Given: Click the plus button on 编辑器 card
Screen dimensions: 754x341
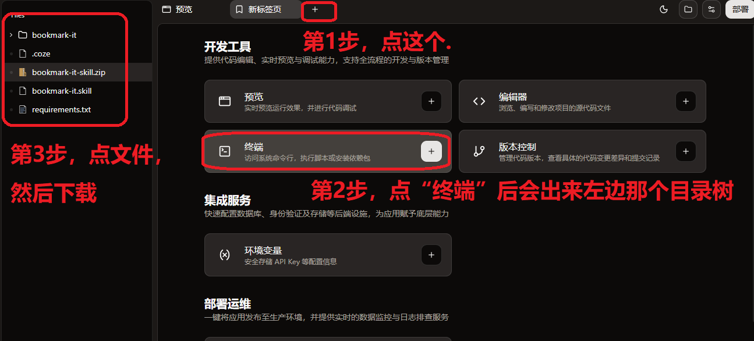Looking at the screenshot, I should tap(686, 101).
